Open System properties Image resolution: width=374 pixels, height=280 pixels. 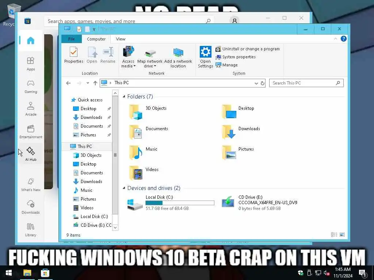tap(235, 57)
